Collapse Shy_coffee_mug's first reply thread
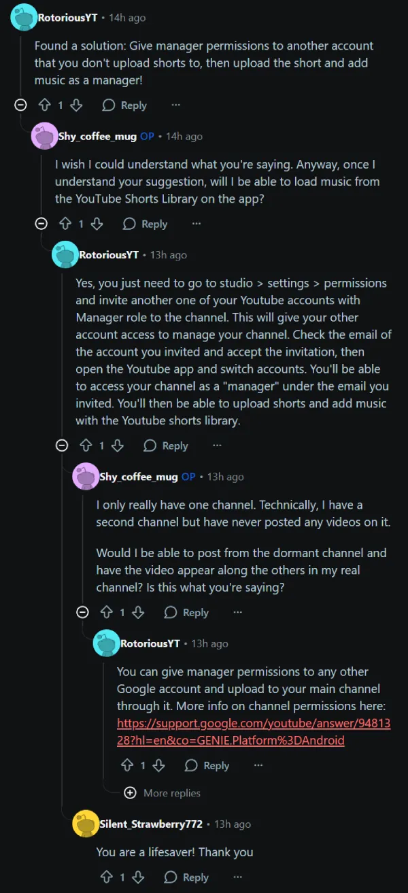Image resolution: width=408 pixels, height=893 pixels. pos(41,224)
